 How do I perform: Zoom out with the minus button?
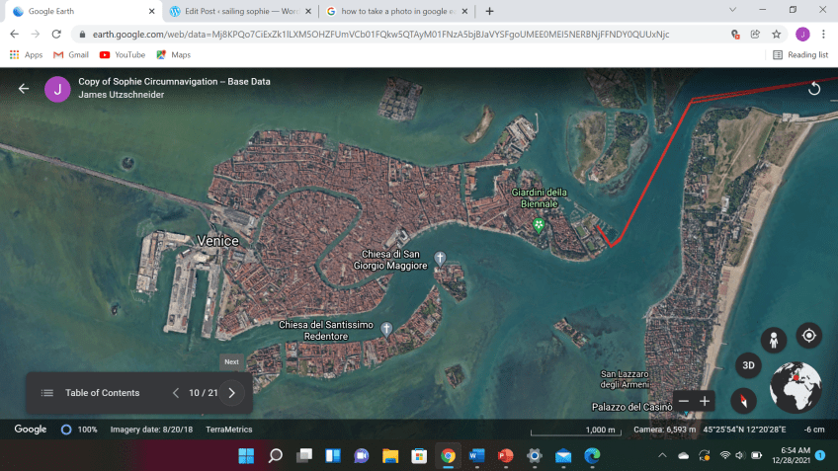[x=682, y=401]
